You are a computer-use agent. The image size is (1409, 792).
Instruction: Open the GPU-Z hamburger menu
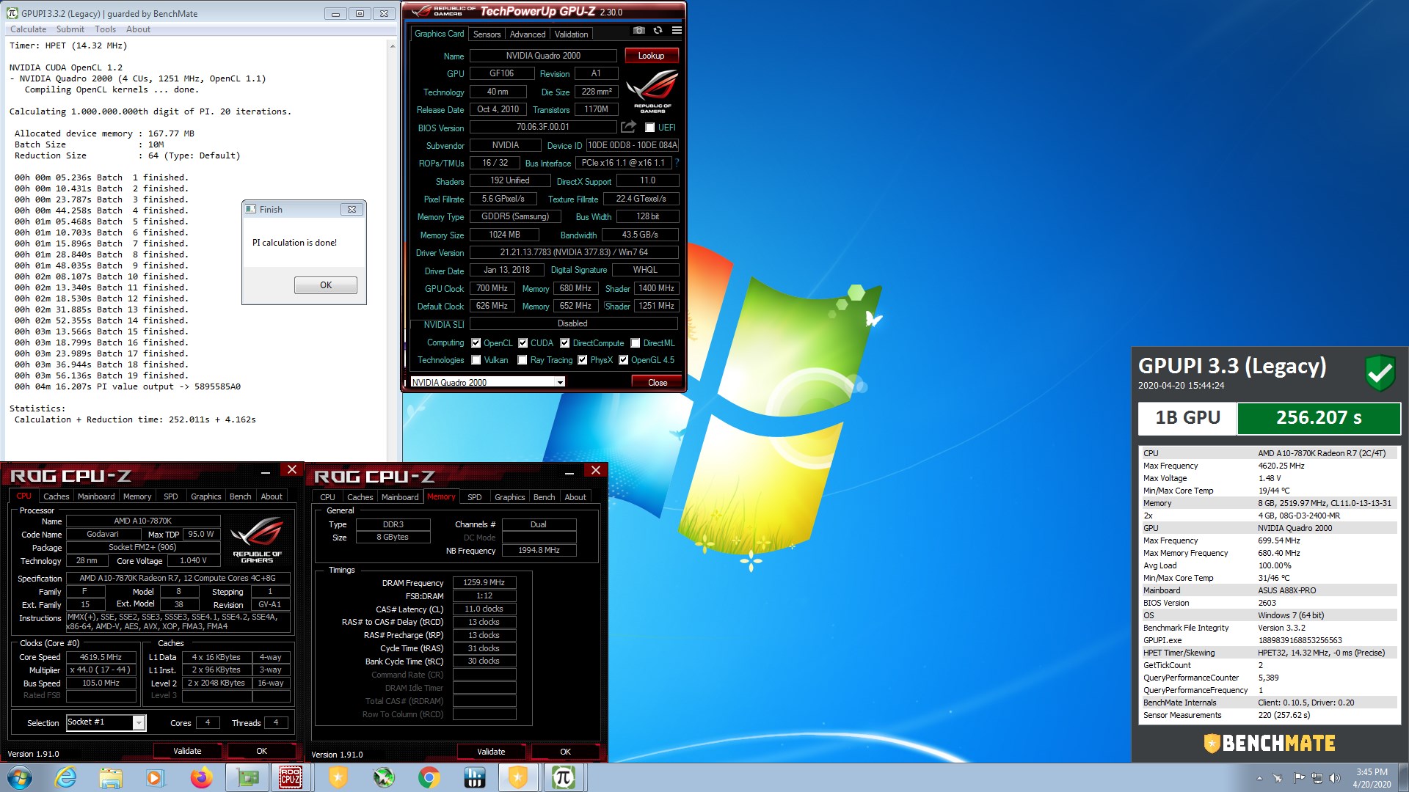tap(677, 31)
